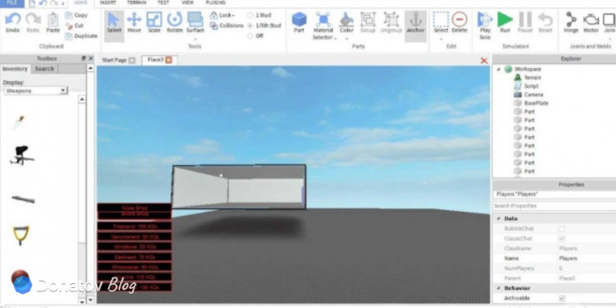
Task: Toggle the BubbleChat checkbox
Action: (x=562, y=229)
